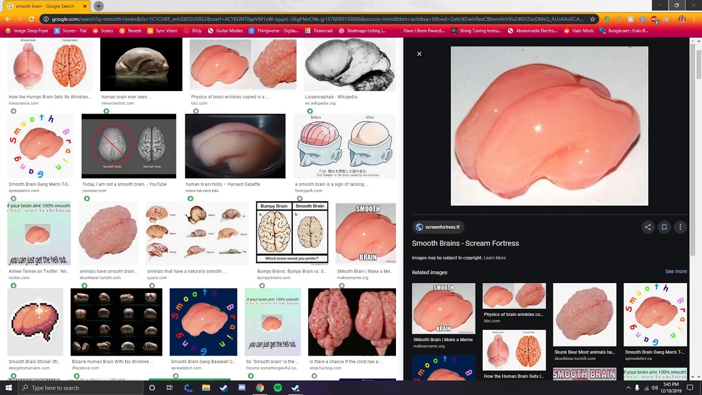Open Windows Task View

(x=169, y=388)
